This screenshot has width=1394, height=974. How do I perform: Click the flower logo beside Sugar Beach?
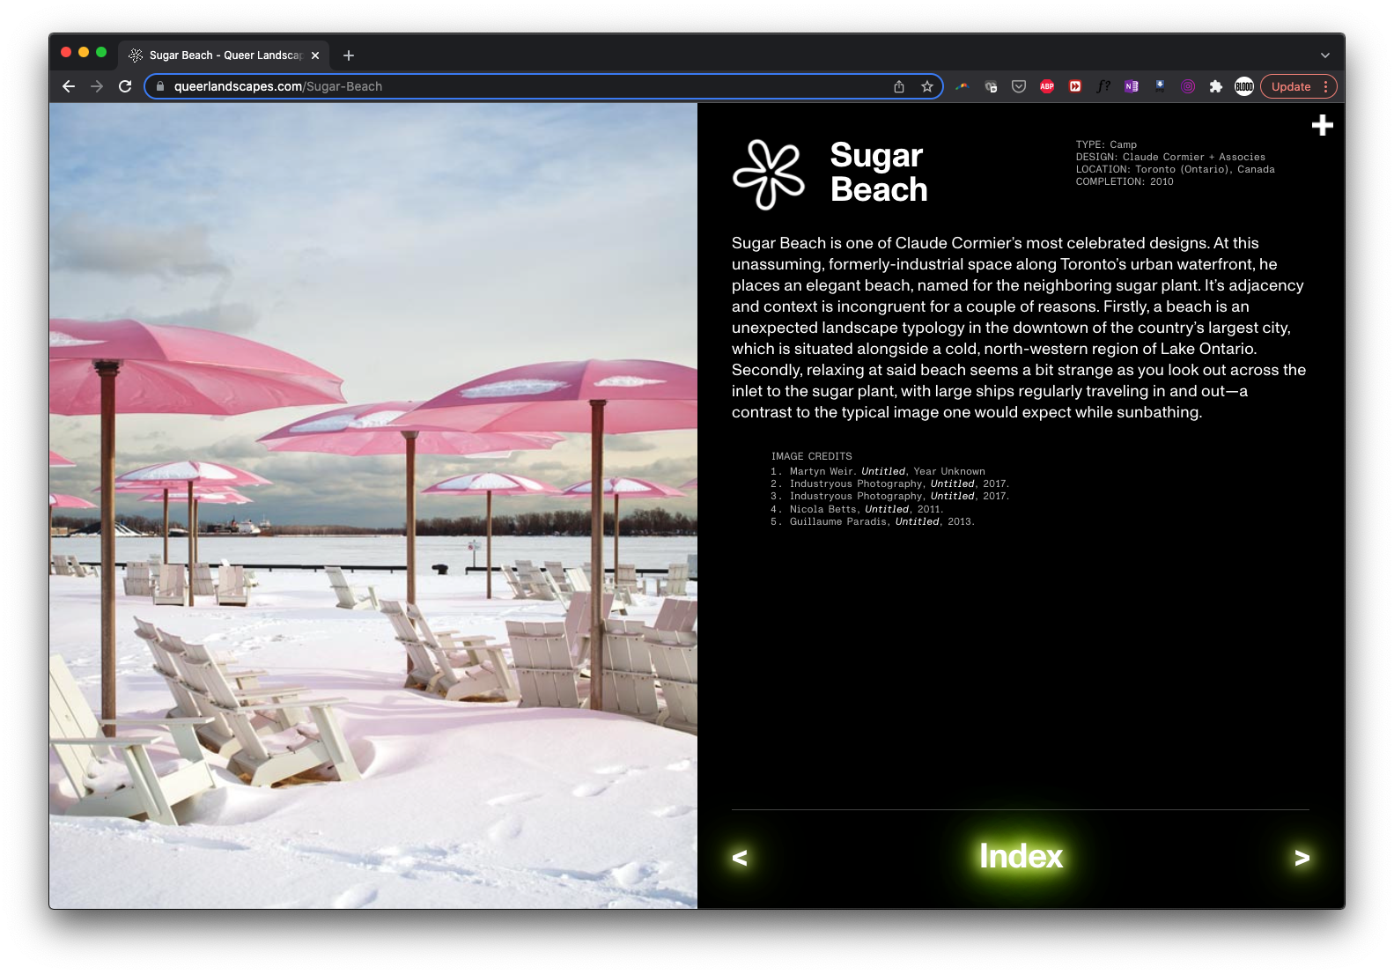click(x=768, y=174)
